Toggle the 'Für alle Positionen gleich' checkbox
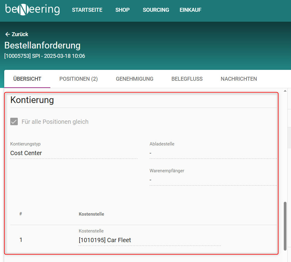Viewport: 291px width, 262px height. [14, 122]
